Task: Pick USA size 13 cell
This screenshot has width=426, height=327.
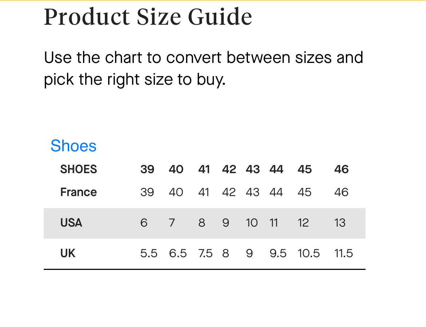Action: click(340, 223)
